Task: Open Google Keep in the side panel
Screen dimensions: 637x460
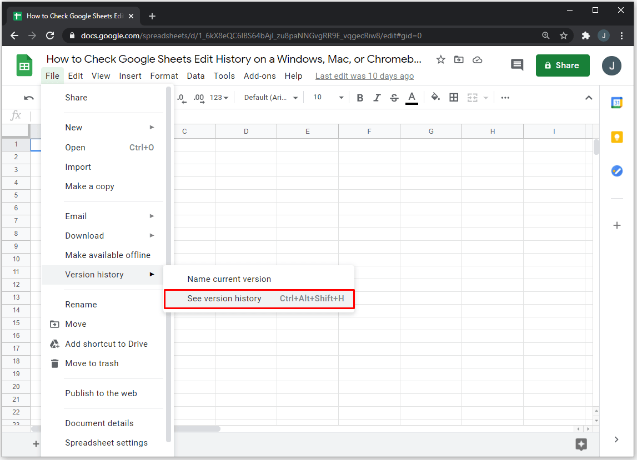Action: pos(616,137)
